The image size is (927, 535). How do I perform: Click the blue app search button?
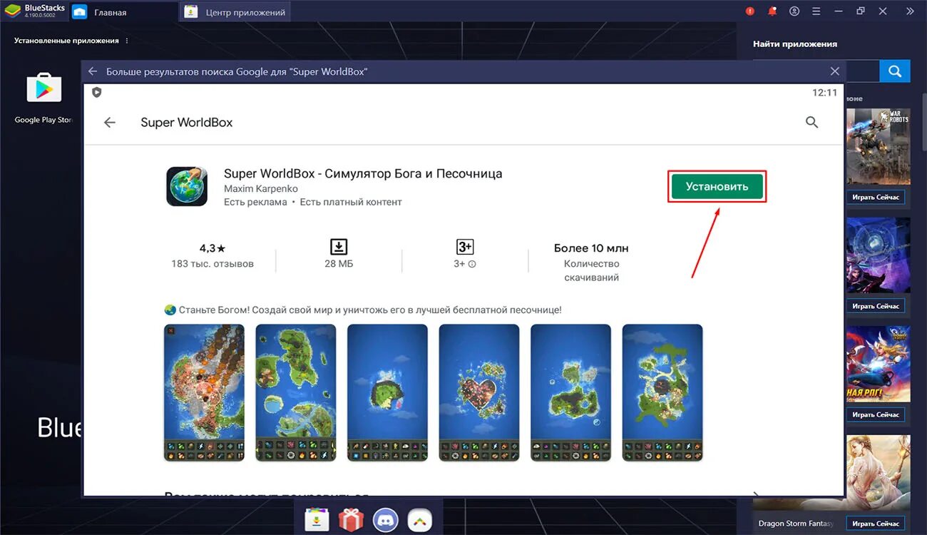[x=895, y=71]
